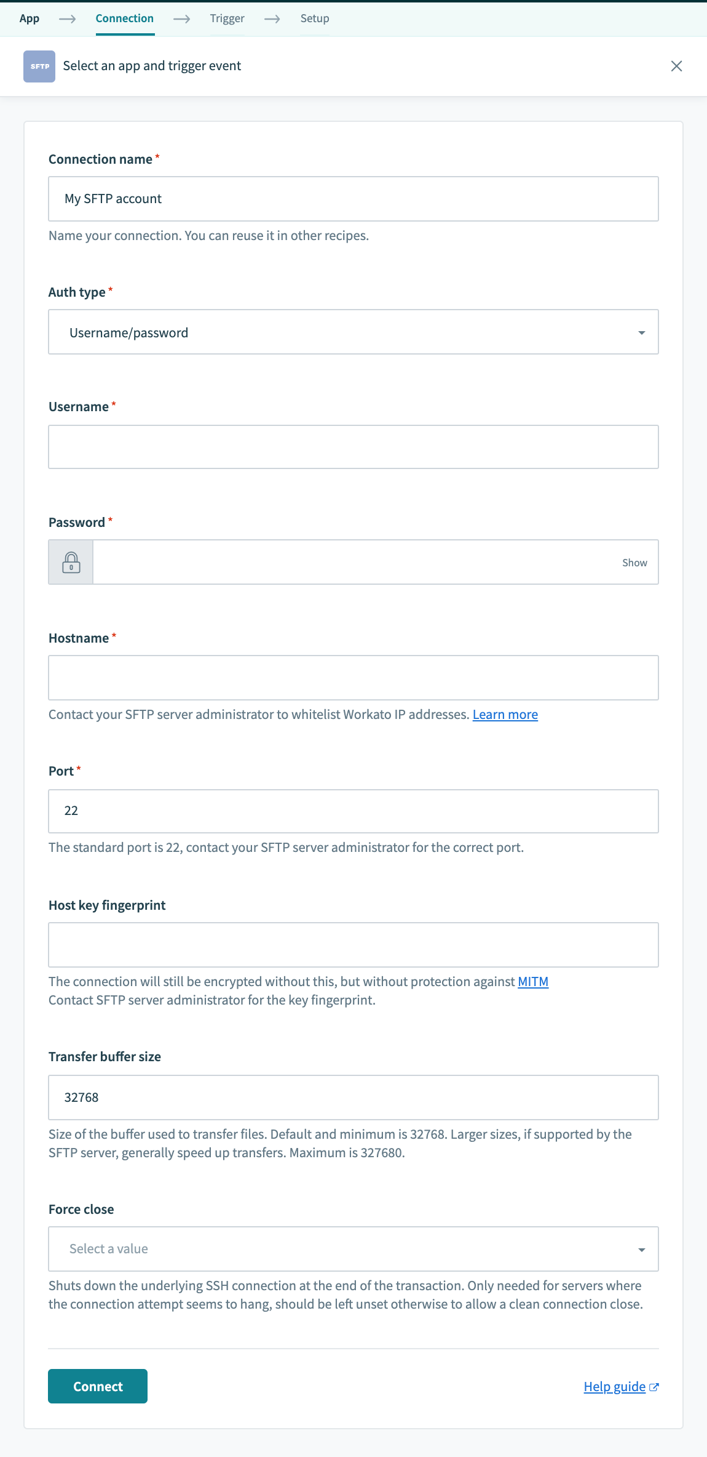The image size is (707, 1457).
Task: Show the hidden password
Action: click(634, 563)
